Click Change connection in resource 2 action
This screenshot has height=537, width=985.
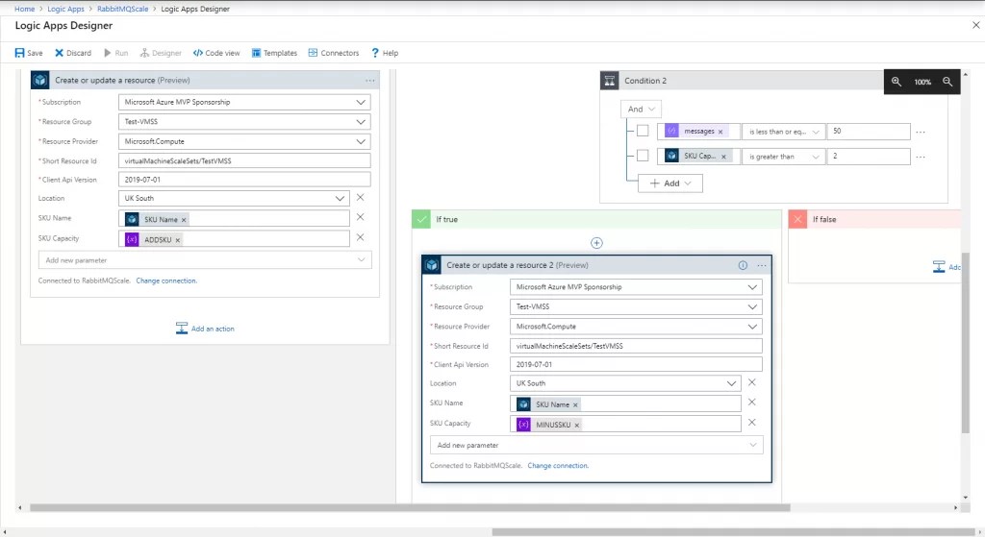[558, 466]
